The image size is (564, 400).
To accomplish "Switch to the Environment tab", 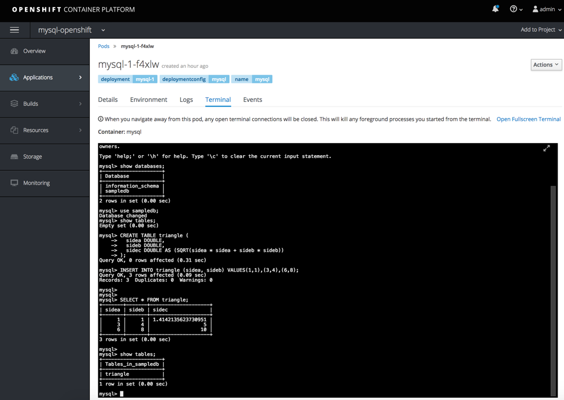I will 148,100.
